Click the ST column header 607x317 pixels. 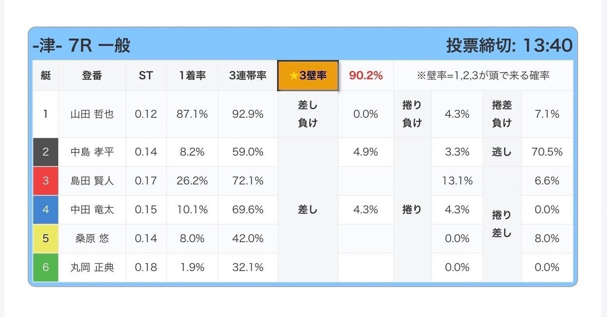click(x=146, y=76)
